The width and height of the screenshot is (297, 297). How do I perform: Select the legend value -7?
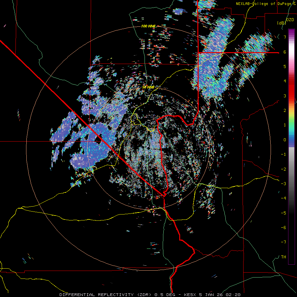coord(283,242)
